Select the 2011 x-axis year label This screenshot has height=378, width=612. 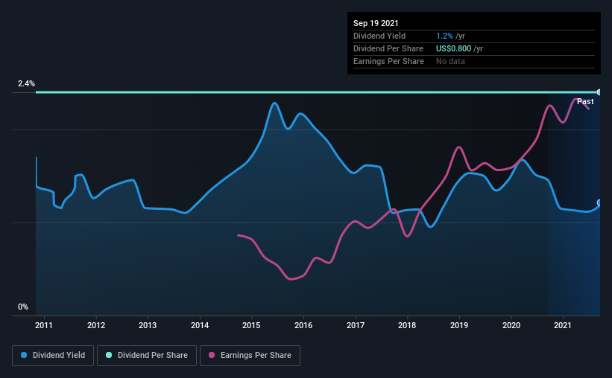pyautogui.click(x=44, y=326)
